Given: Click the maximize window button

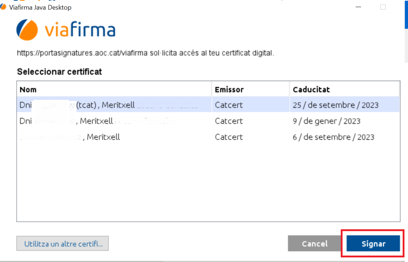Looking at the screenshot, I should point(383,7).
